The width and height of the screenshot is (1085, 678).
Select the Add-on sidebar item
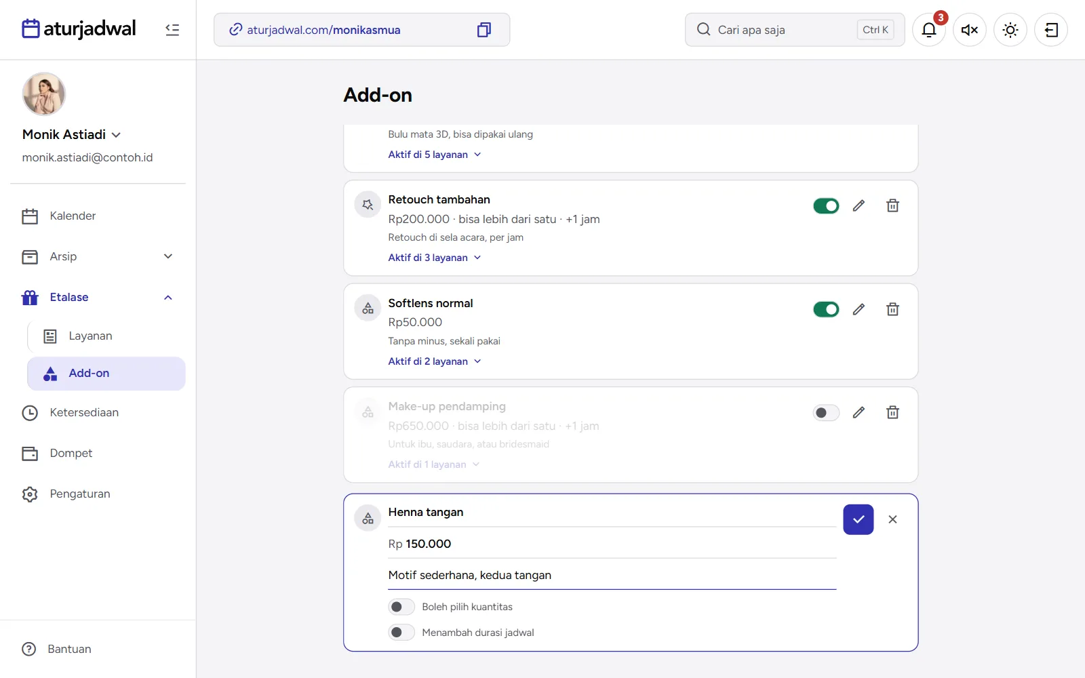point(106,374)
